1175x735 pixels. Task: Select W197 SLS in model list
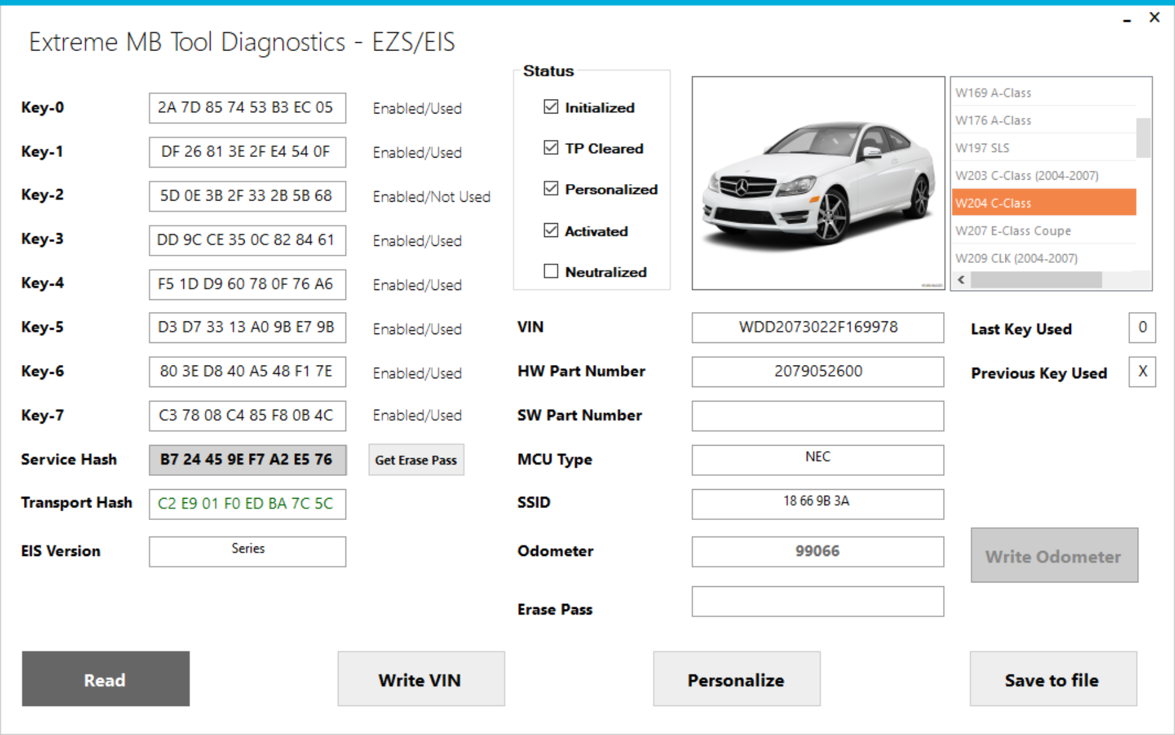coord(1044,148)
